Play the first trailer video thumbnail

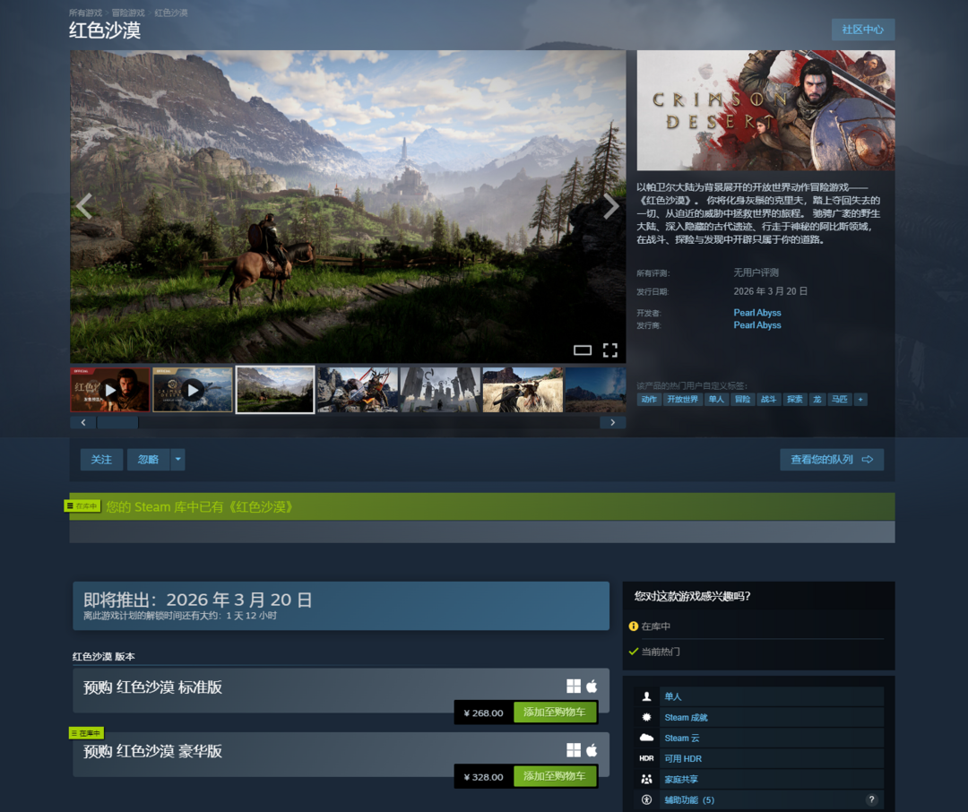109,390
